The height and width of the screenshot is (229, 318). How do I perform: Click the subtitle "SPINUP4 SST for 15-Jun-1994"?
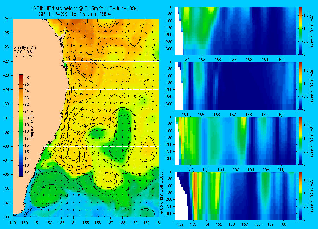[x=75, y=14]
